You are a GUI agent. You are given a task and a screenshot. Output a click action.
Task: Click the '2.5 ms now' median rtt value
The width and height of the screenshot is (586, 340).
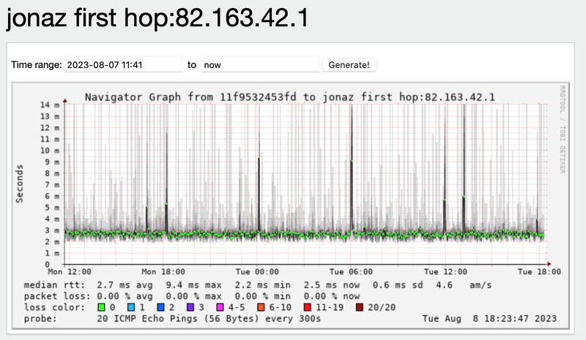(332, 285)
